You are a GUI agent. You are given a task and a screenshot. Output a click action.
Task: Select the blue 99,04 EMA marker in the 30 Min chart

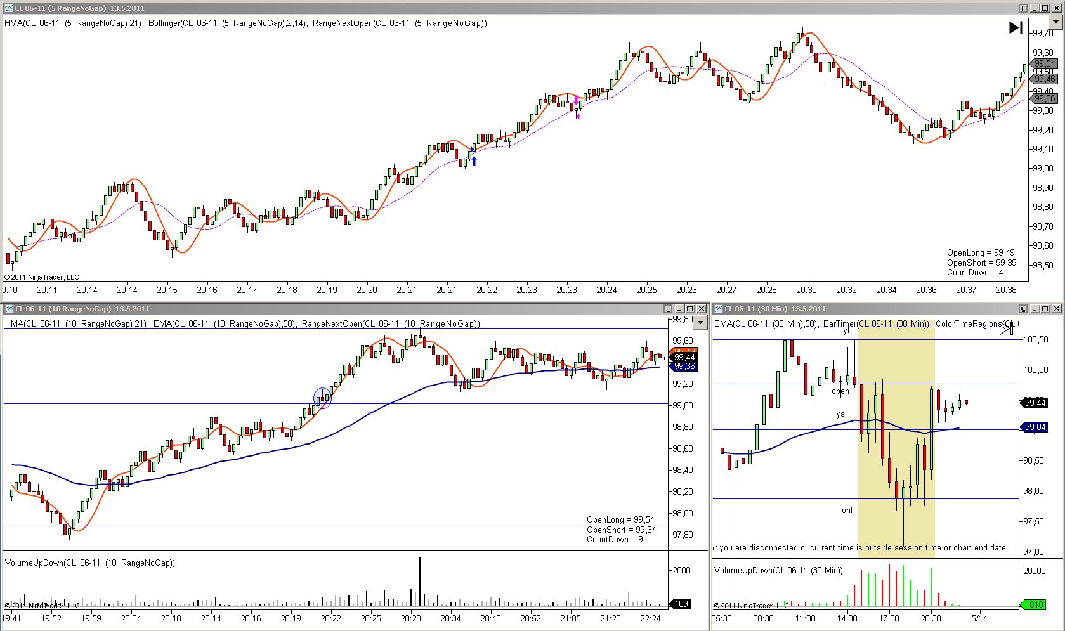pyautogui.click(x=1035, y=427)
